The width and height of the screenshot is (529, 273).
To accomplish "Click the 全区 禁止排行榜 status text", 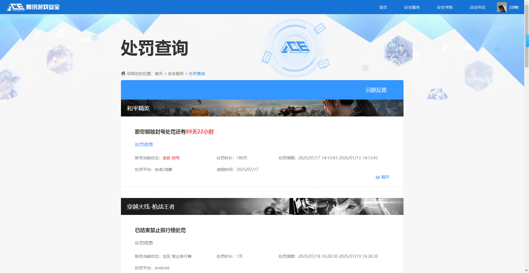I will [177, 256].
